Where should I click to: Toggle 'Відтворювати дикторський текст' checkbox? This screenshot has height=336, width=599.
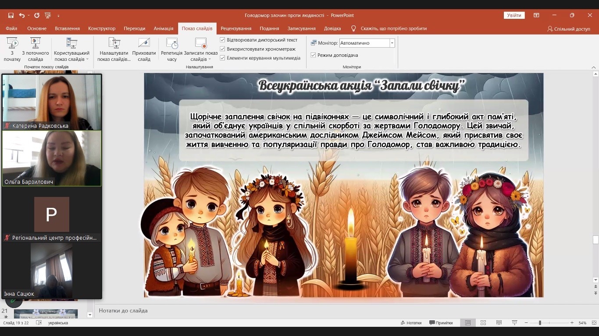(x=223, y=40)
